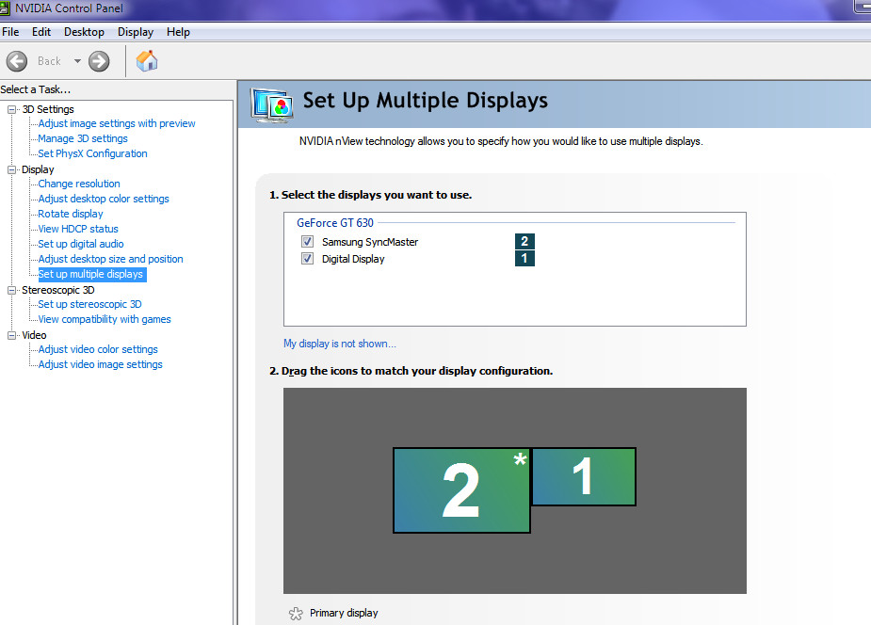
Task: Uncheck the Samsung SyncMaster checkbox
Action: coord(307,242)
